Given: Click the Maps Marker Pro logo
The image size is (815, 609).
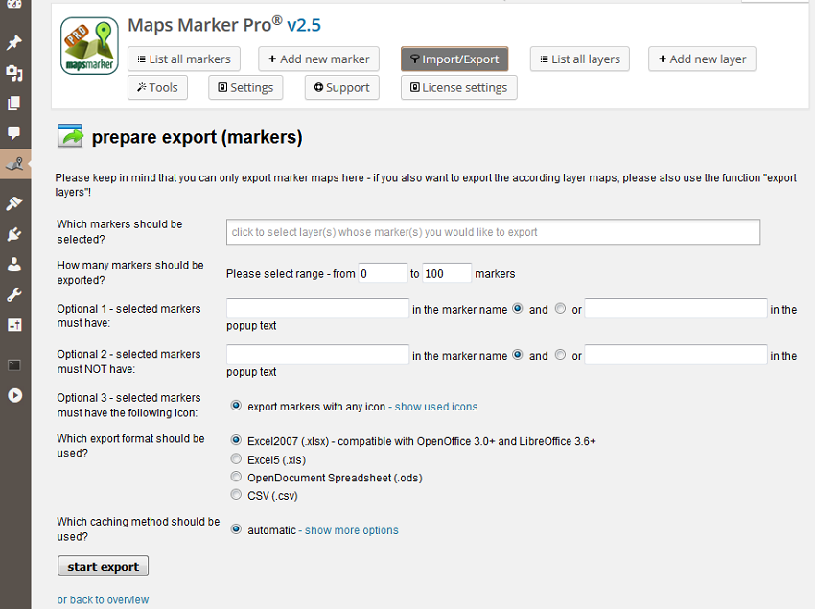Looking at the screenshot, I should [x=89, y=46].
